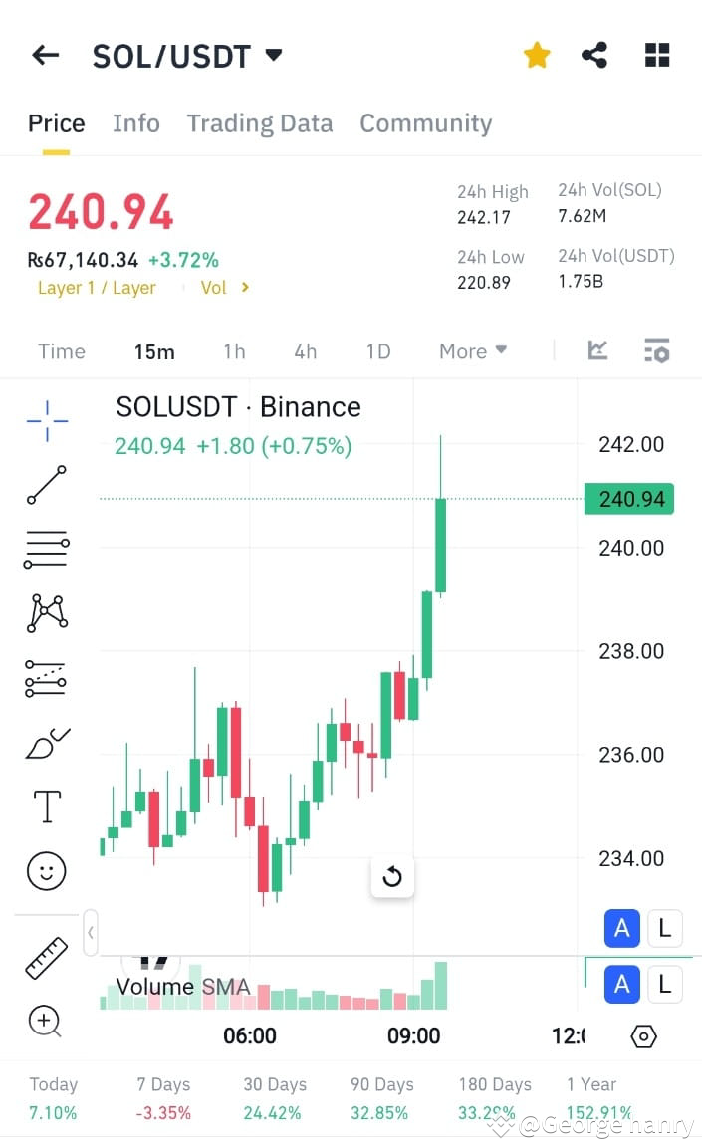
Task: Open the More timeframe dropdown
Action: (472, 351)
